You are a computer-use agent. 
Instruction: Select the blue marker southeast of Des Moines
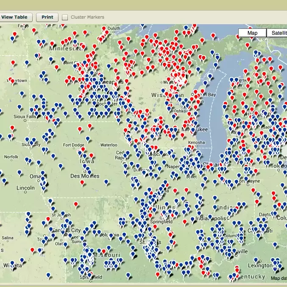click(x=106, y=182)
